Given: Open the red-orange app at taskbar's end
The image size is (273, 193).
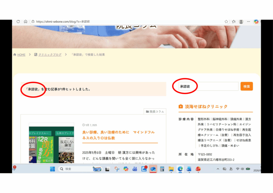Looking at the screenshot, I should pos(198,169).
